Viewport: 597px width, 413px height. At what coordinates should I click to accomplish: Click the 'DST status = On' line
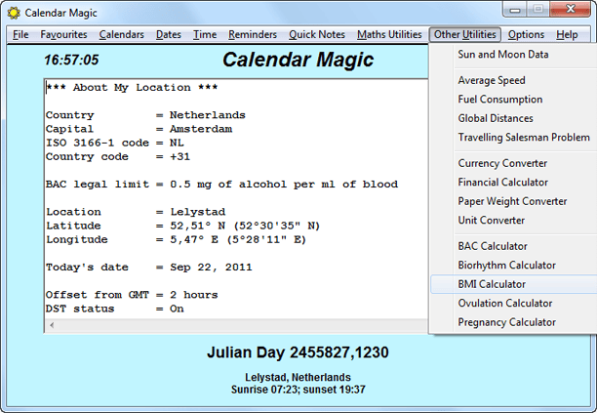(114, 309)
